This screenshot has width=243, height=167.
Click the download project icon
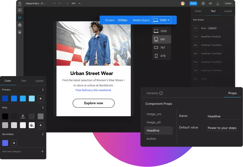[218, 3]
